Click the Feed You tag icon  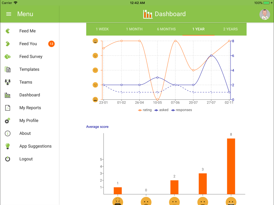pyautogui.click(x=7, y=44)
